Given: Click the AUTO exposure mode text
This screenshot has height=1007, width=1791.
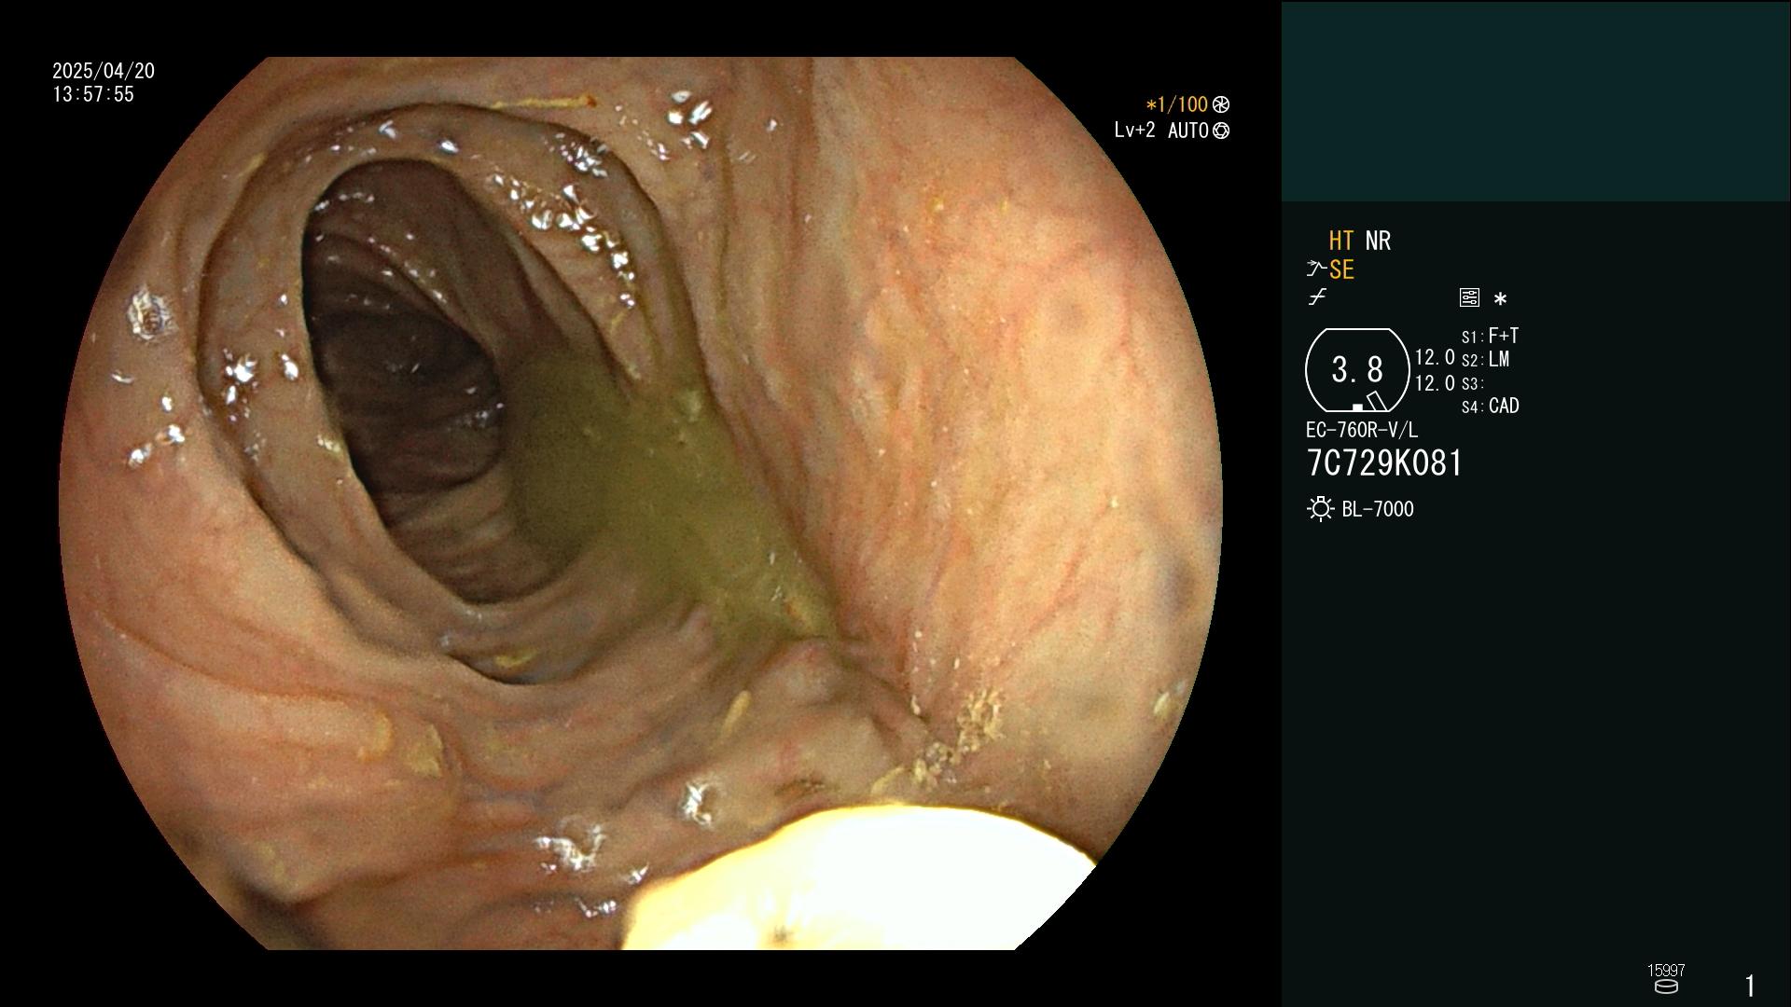Looking at the screenshot, I should (x=1187, y=131).
